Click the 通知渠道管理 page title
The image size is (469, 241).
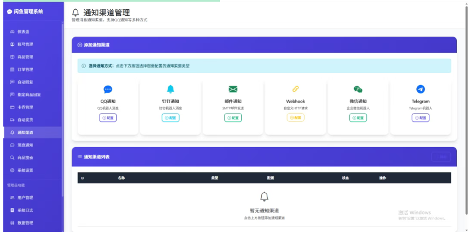point(107,13)
